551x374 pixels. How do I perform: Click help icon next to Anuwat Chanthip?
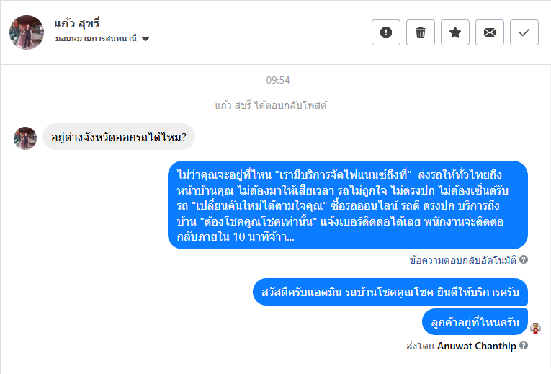click(524, 346)
